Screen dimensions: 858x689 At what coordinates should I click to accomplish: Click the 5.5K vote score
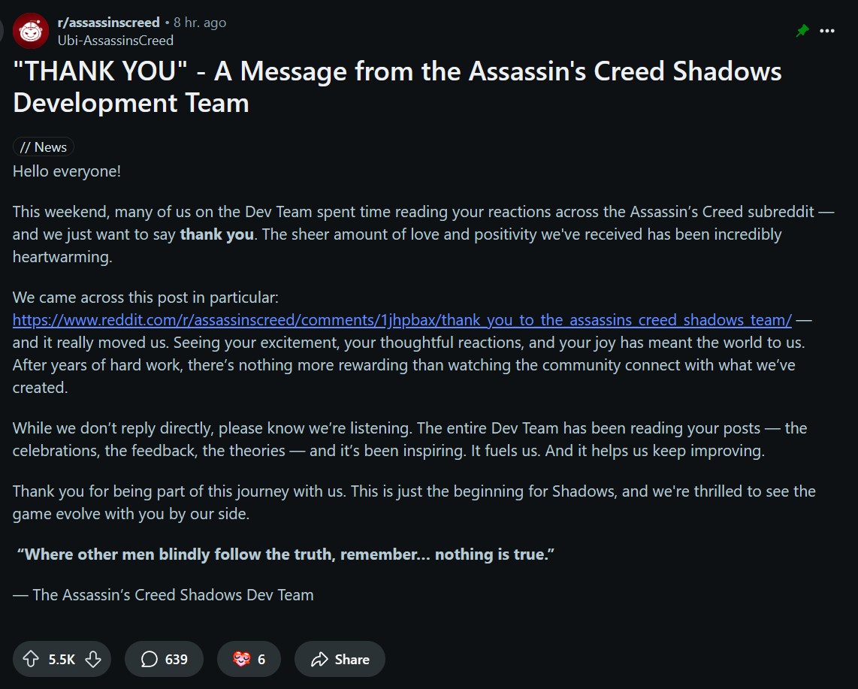coord(62,660)
